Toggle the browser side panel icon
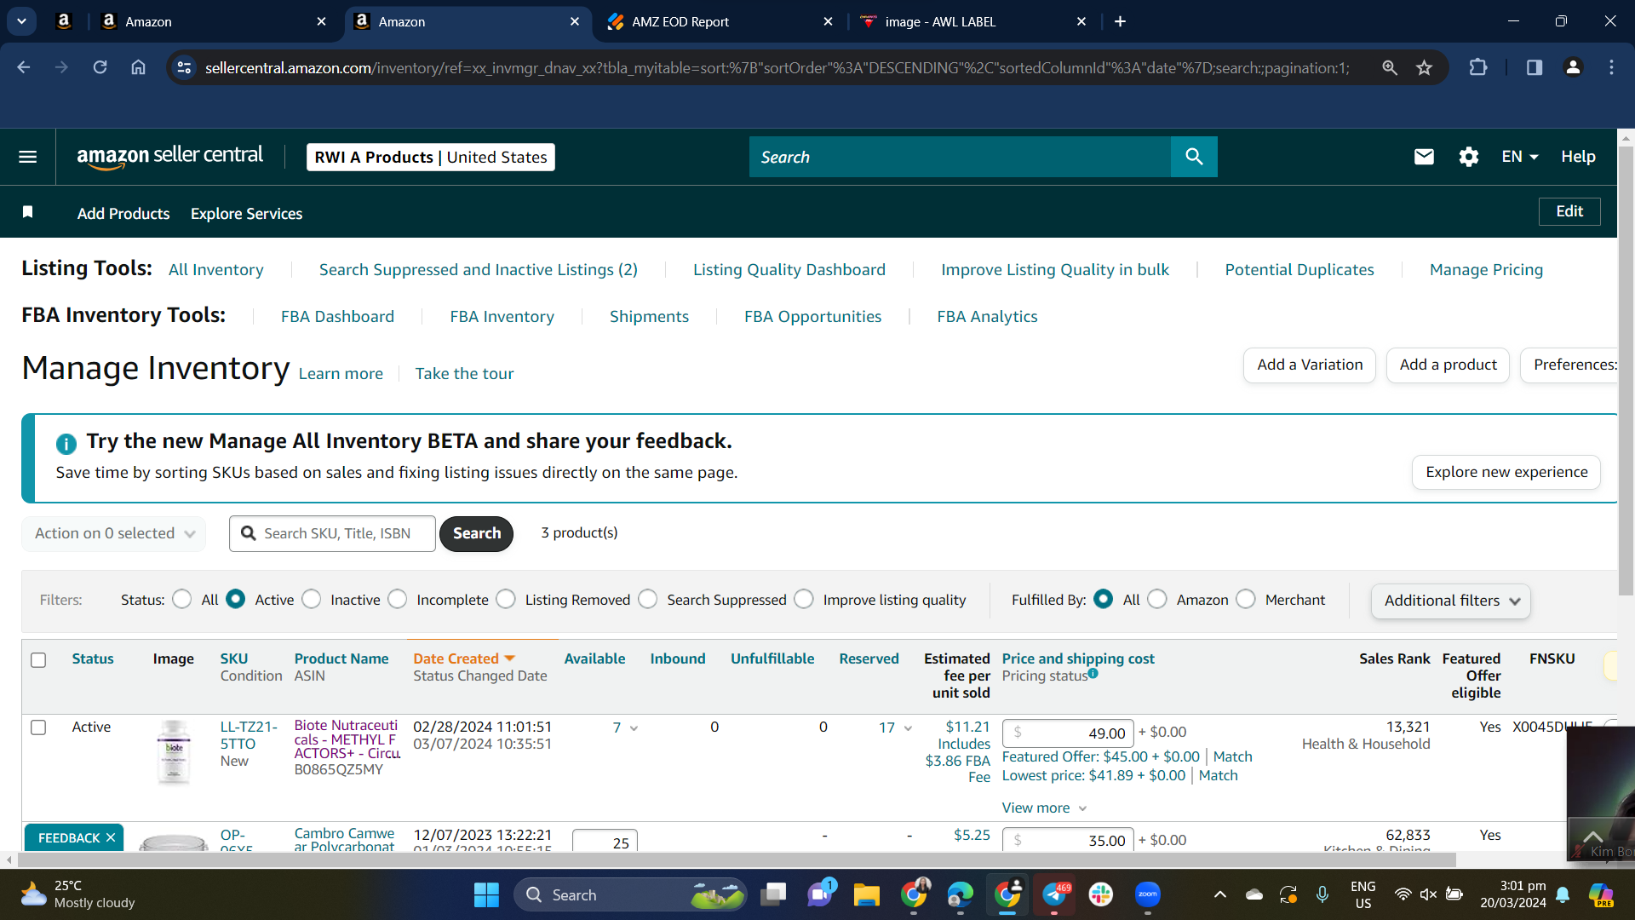1635x920 pixels. (x=1534, y=67)
